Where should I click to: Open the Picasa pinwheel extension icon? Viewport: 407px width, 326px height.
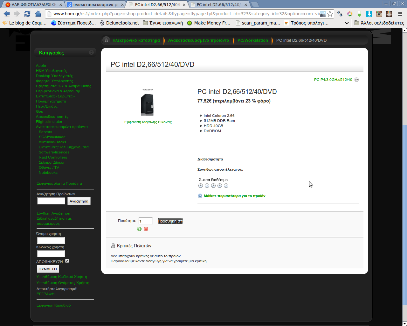349,14
